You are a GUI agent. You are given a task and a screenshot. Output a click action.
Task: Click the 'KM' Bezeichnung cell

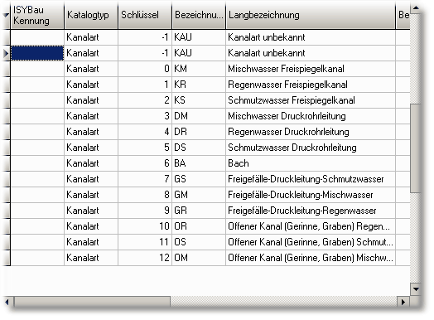[199, 69]
